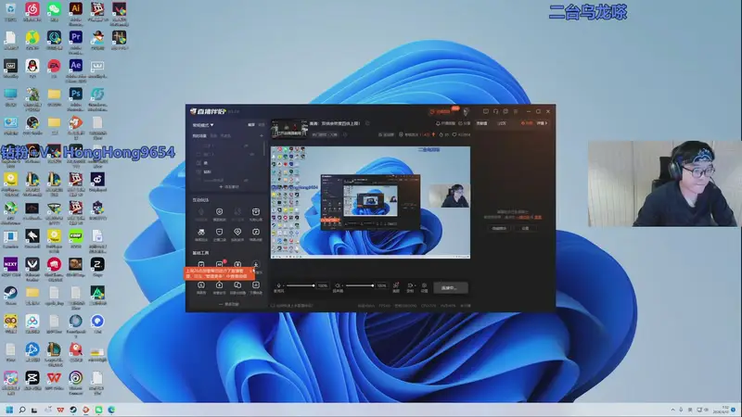Mute the microphone using its icon by the slider
Screen dimensions: 742x417
[278, 285]
